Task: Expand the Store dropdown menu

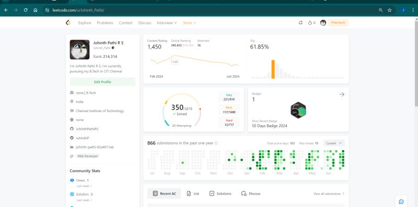Action: 189,23
